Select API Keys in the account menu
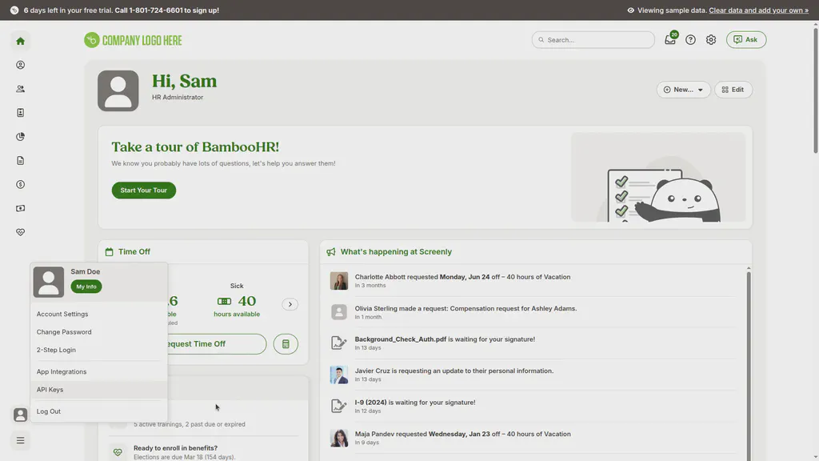The width and height of the screenshot is (819, 461). click(49, 389)
